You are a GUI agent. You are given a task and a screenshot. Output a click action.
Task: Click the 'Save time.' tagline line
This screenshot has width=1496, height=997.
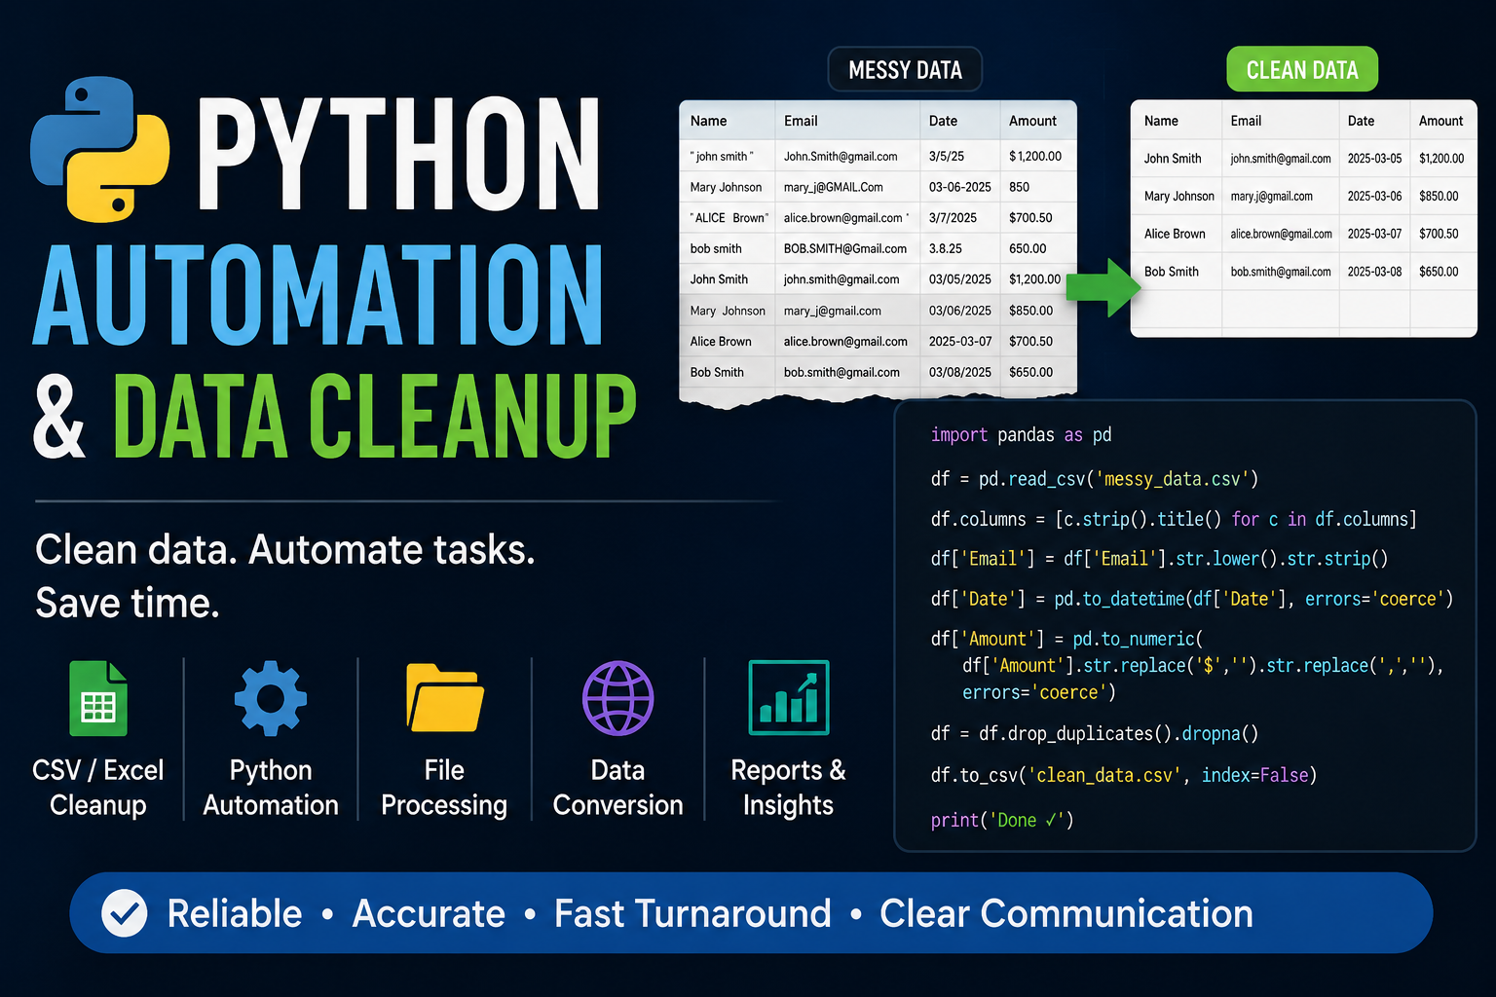(128, 604)
